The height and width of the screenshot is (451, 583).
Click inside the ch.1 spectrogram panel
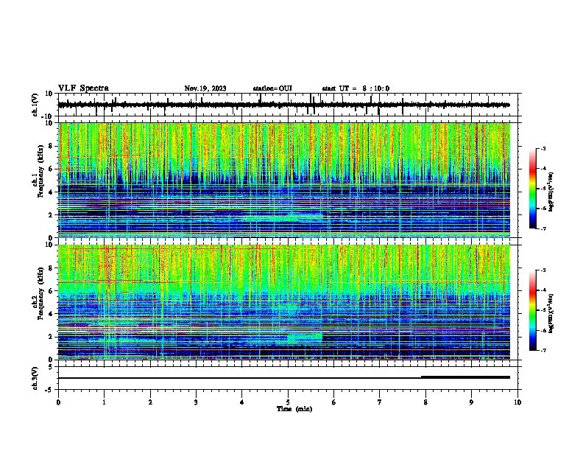tap(283, 180)
